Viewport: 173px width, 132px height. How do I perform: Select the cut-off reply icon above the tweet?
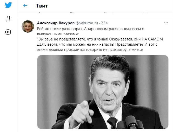tap(39, 12)
